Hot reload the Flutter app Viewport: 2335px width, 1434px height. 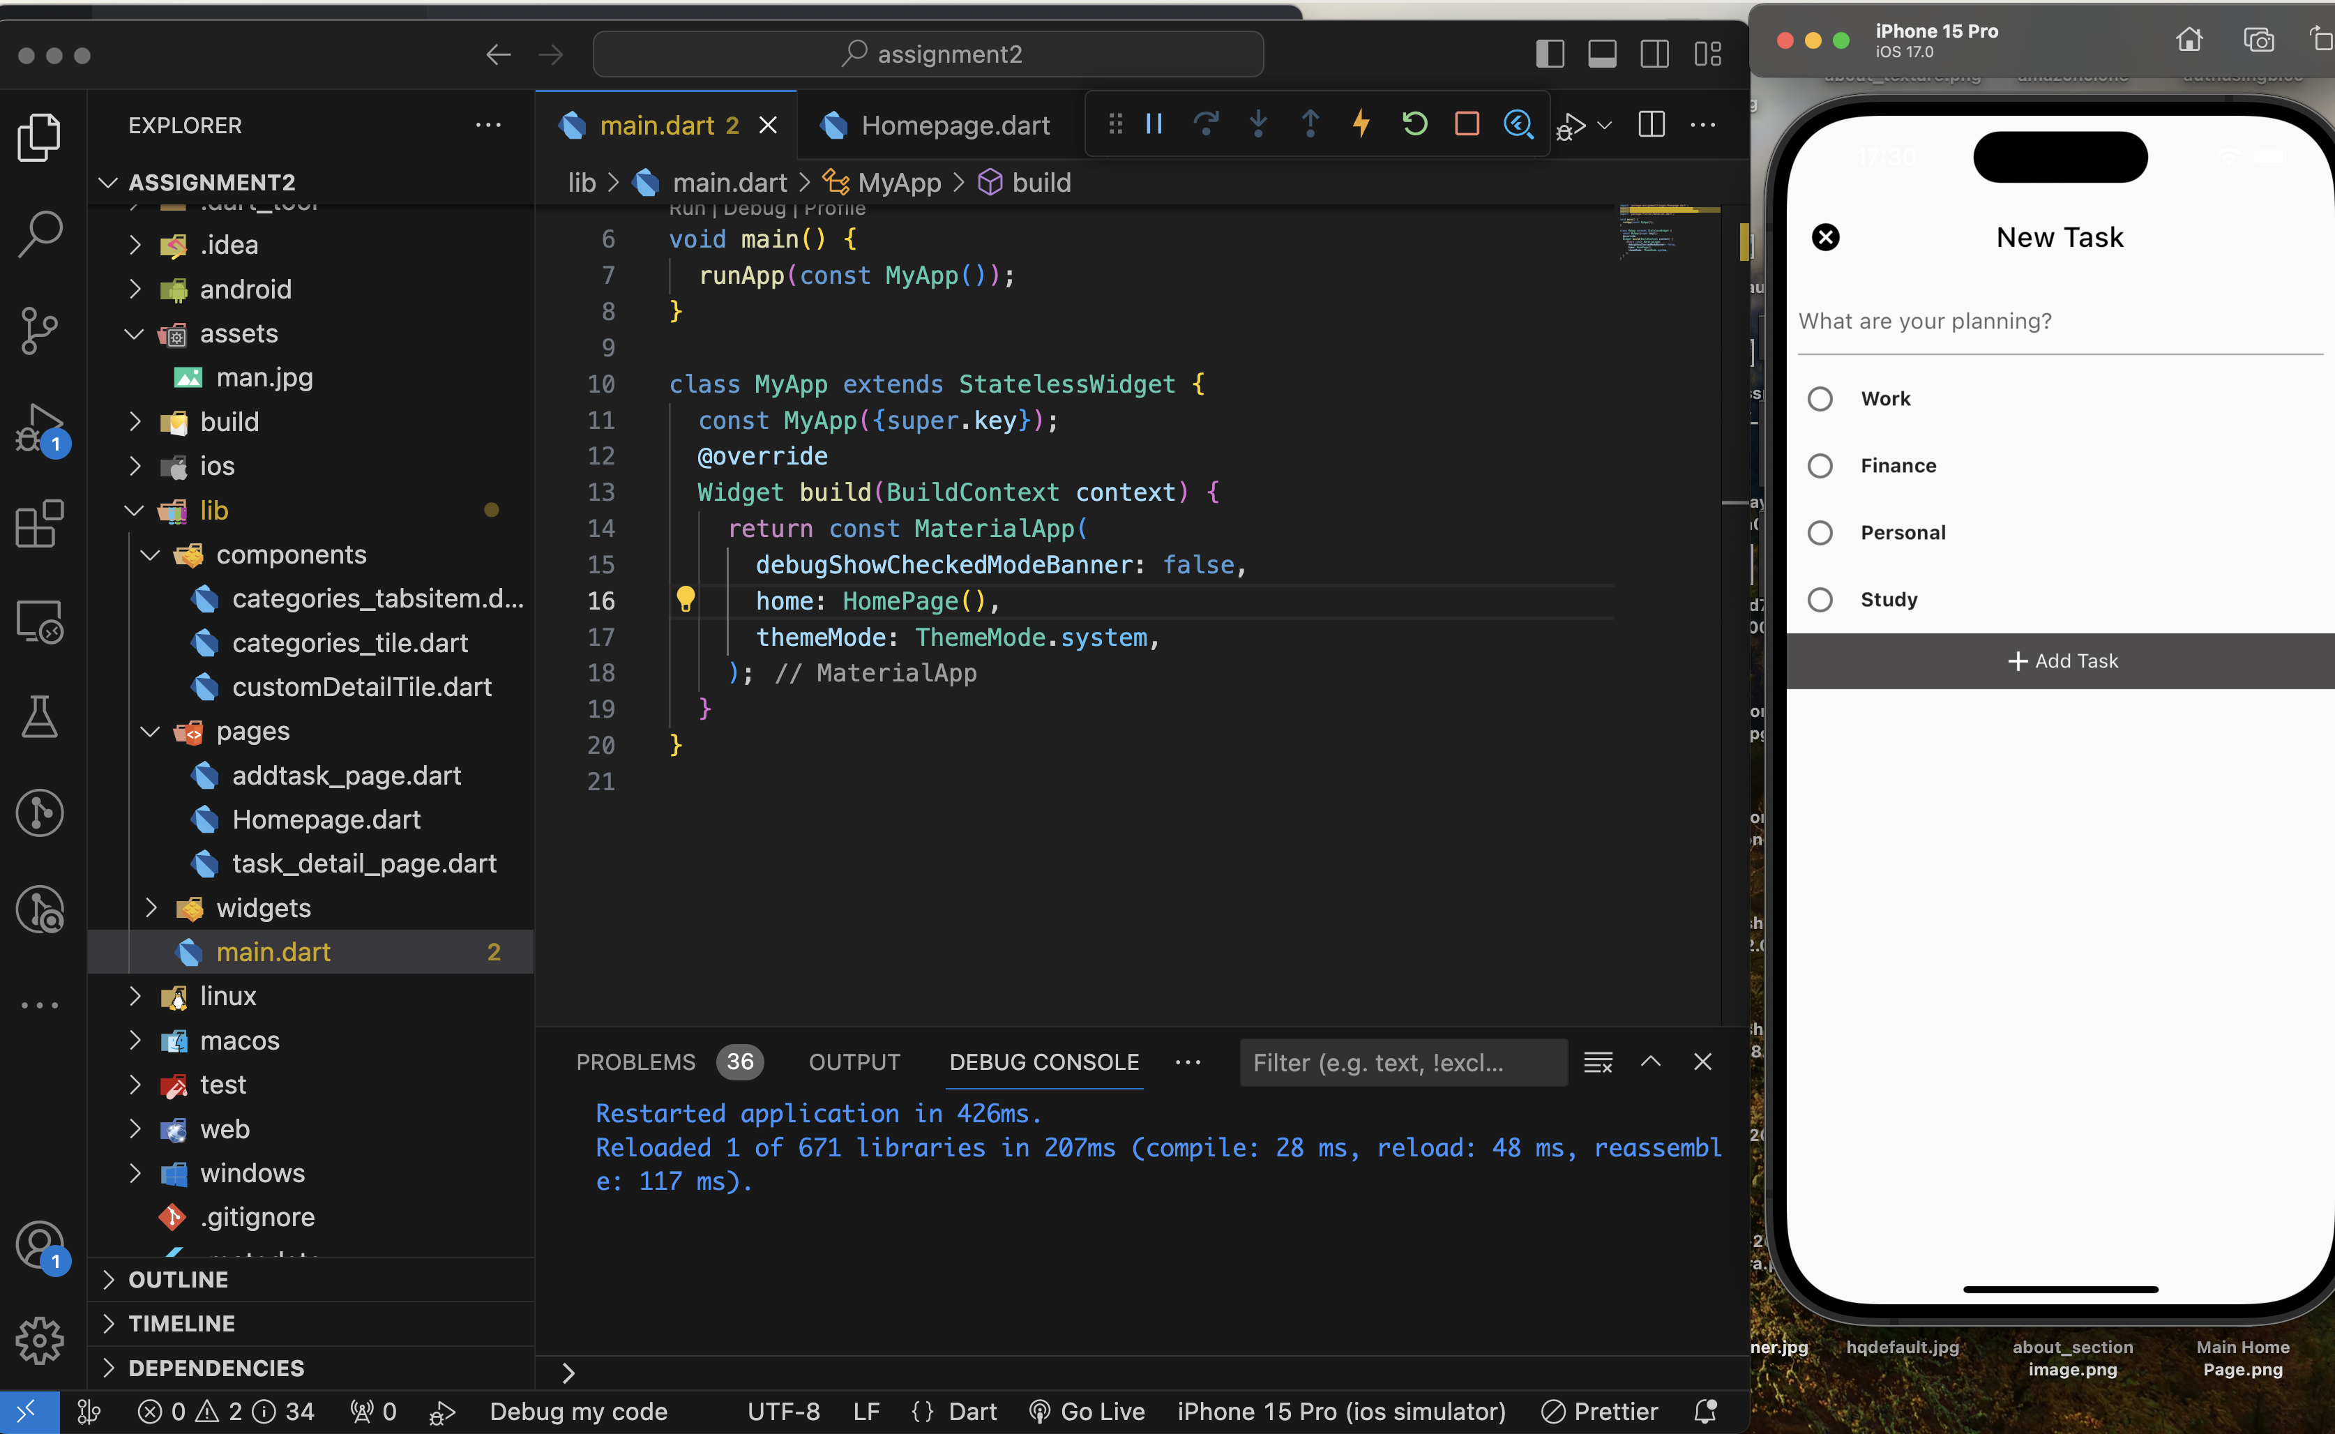(1361, 123)
